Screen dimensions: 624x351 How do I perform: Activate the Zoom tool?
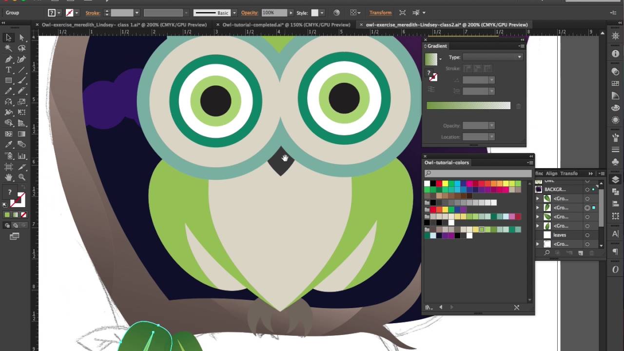coord(21,177)
